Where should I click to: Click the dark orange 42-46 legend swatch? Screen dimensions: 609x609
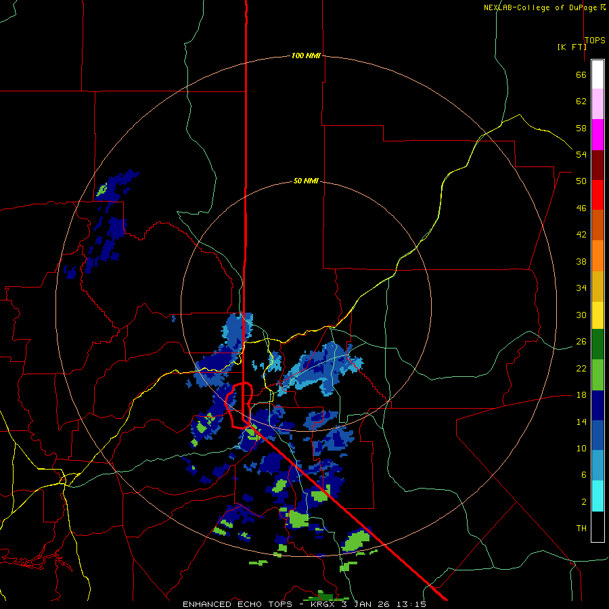[x=597, y=225]
